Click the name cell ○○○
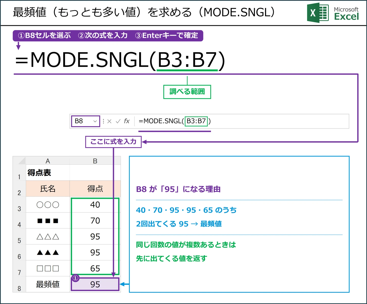The image size is (367, 304). (48, 205)
